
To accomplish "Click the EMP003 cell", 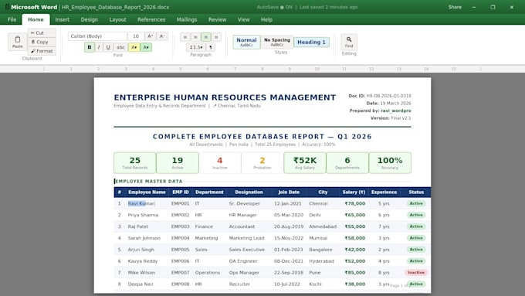I will click(180, 226).
